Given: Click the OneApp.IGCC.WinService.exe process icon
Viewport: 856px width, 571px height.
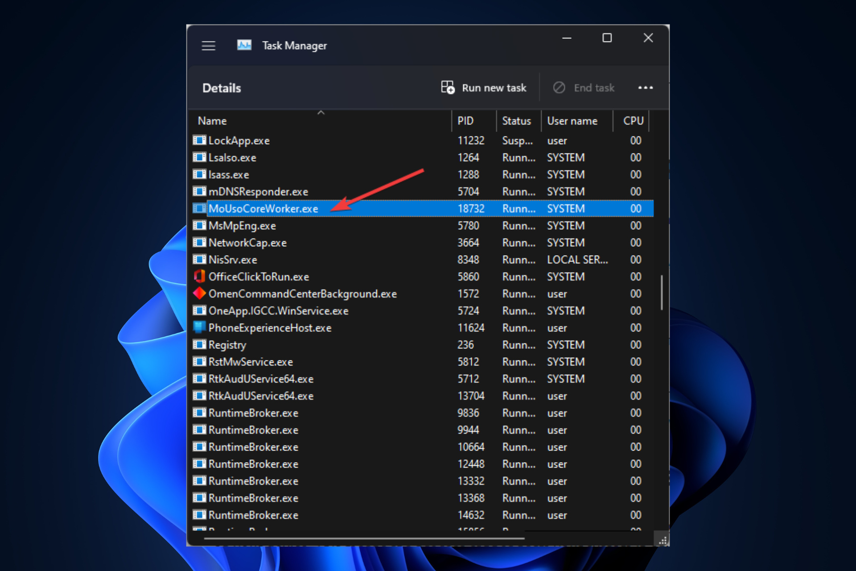Looking at the screenshot, I should (x=199, y=311).
